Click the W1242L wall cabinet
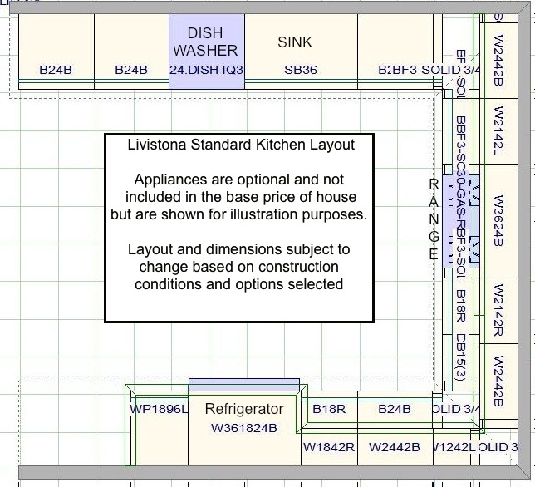Viewport: 535px width, 487px height. [x=452, y=447]
